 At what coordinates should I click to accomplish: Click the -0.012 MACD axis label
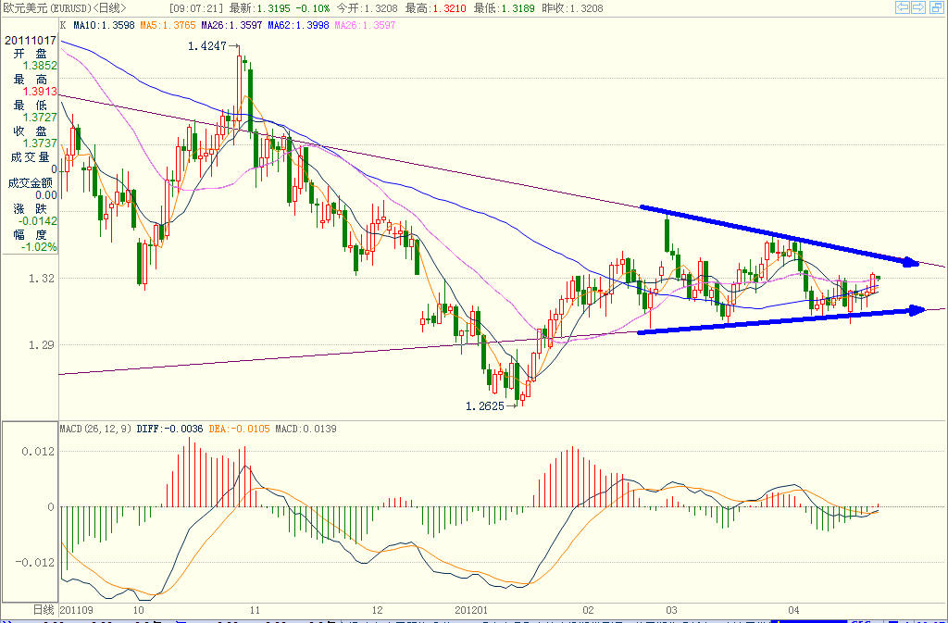pos(34,563)
